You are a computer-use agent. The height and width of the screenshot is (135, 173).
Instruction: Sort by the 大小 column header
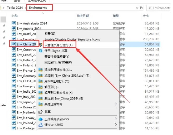coord(146,16)
